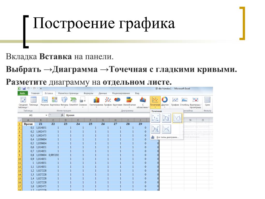Click the Время header cell A1
This screenshot has height=199, width=265.
(28, 124)
